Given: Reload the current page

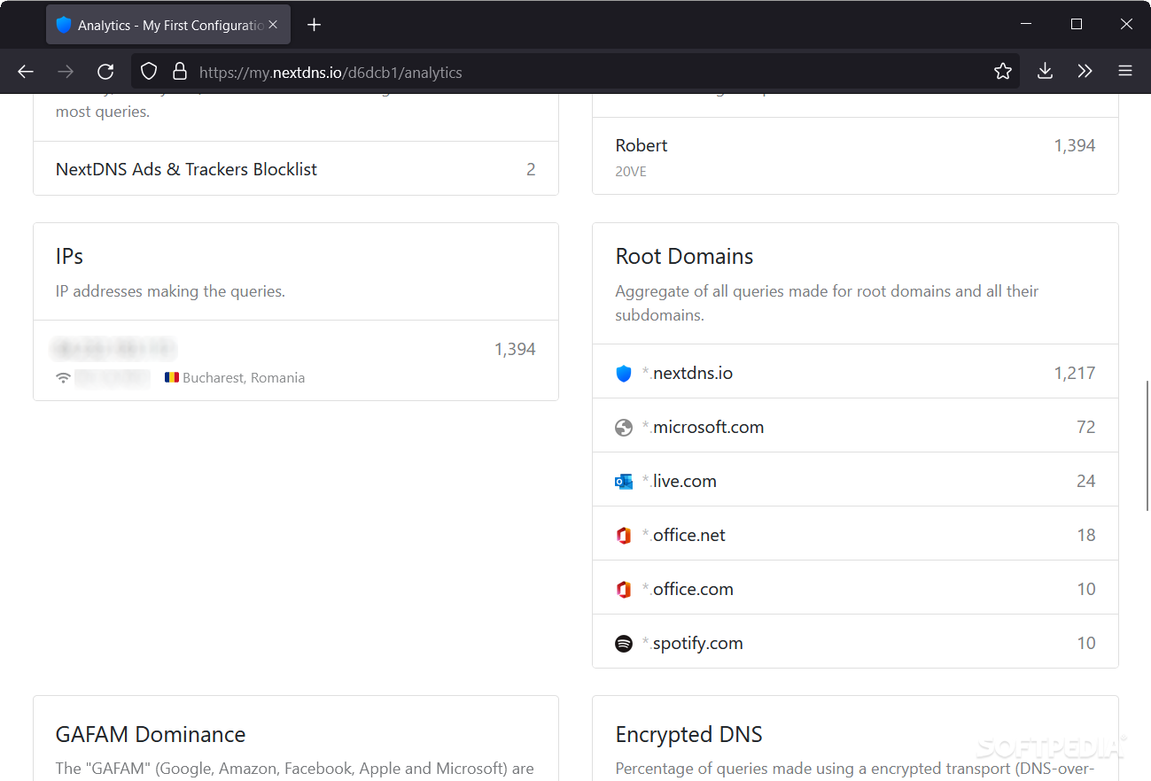Looking at the screenshot, I should tap(105, 72).
